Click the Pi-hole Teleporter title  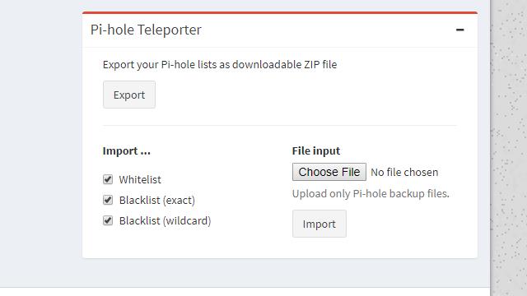pos(146,30)
